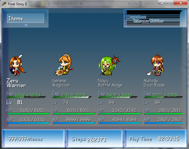Click Zeru's Exp progress bar
This screenshot has height=149, width=189.
point(26,97)
